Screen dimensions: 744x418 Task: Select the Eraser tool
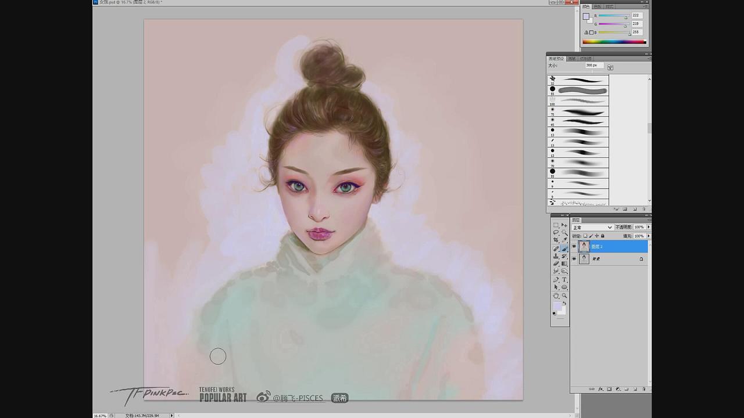click(556, 264)
